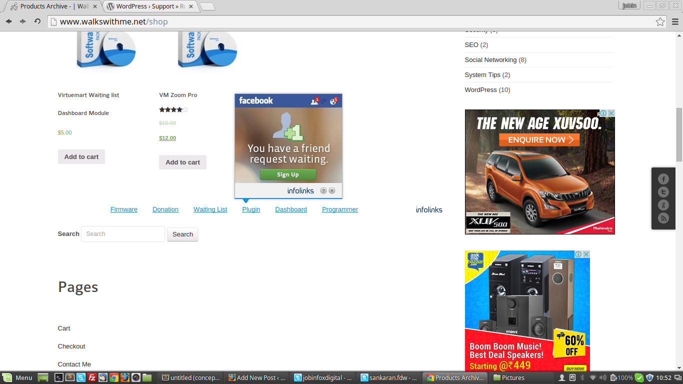Click speakers ad info icon
The width and height of the screenshot is (683, 384).
578,254
